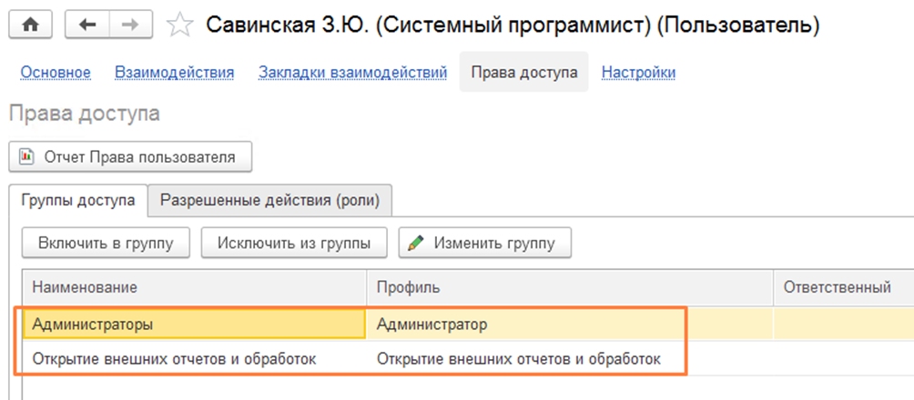Sort by the Наименование column header
The width and height of the screenshot is (914, 400).
[195, 287]
